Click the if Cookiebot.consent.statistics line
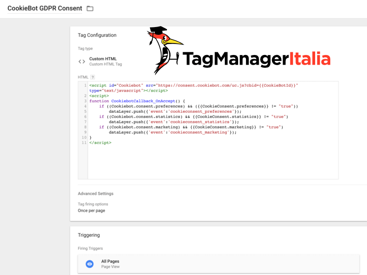The image size is (367, 275). pyautogui.click(x=194, y=117)
